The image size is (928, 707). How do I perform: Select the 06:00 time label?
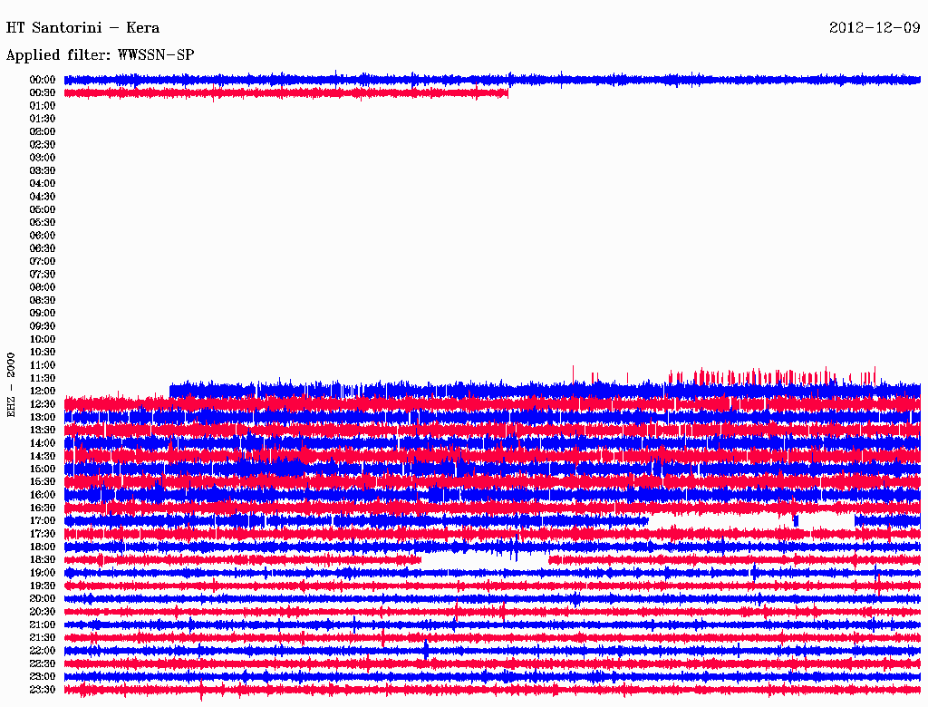[x=43, y=235]
